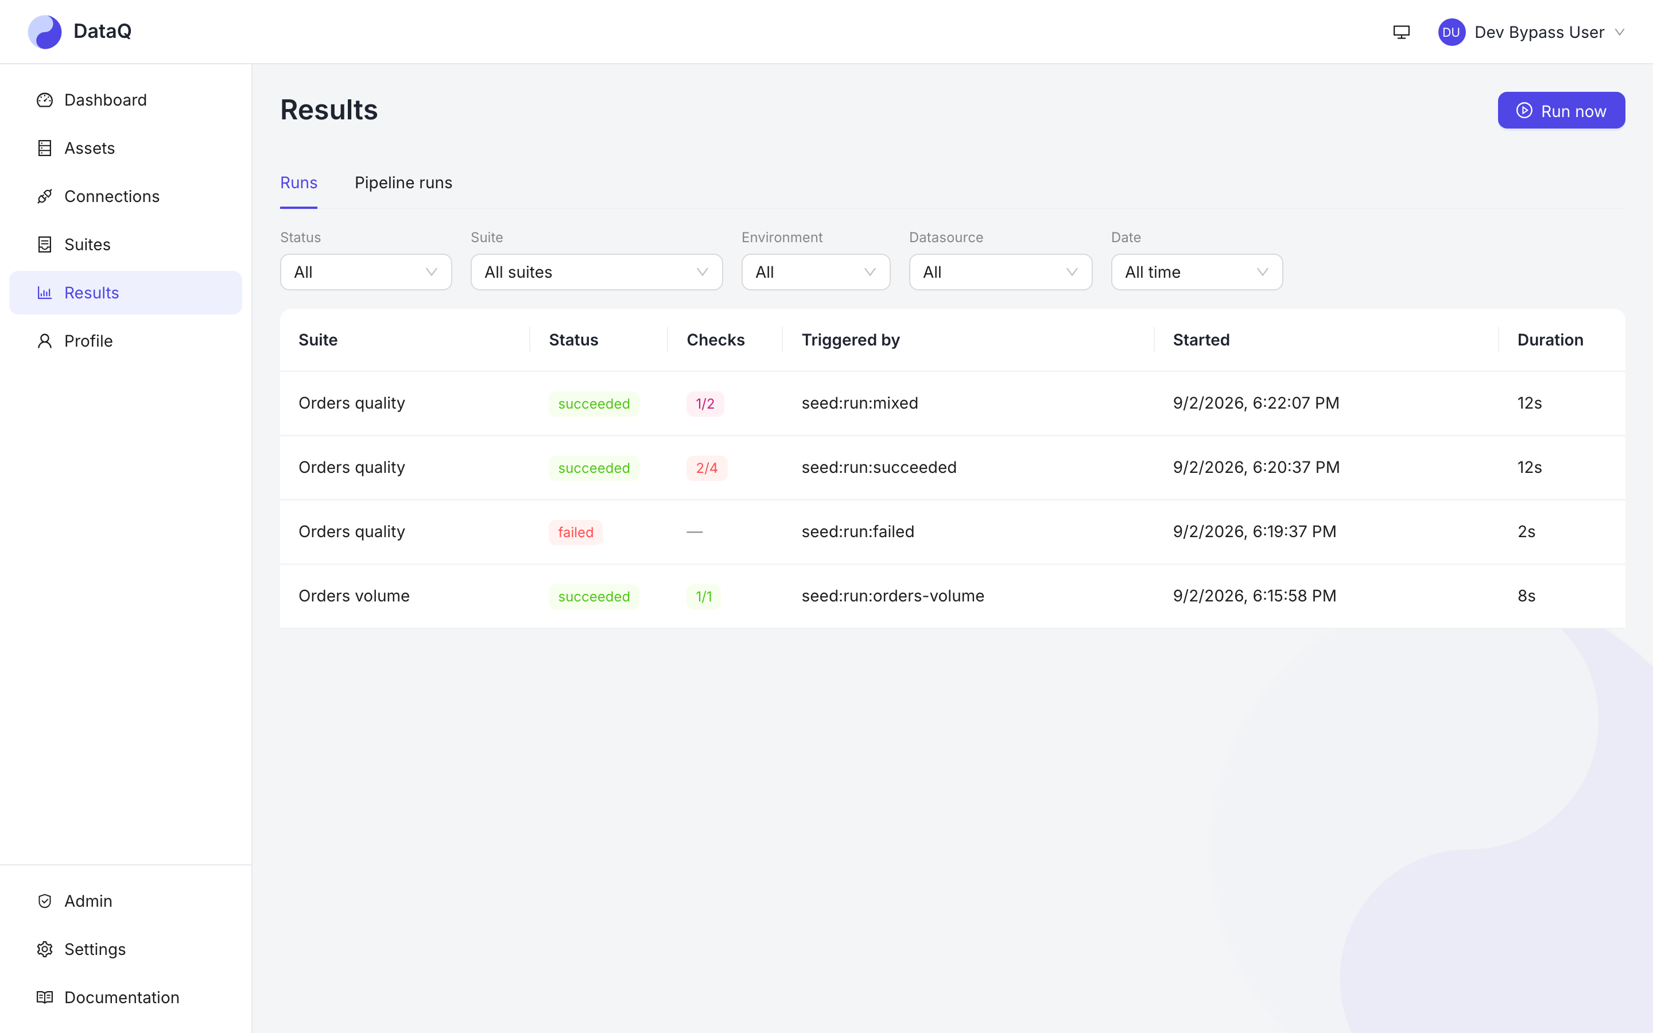This screenshot has height=1033, width=1653.
Task: Click the Admin shield icon
Action: 44,901
